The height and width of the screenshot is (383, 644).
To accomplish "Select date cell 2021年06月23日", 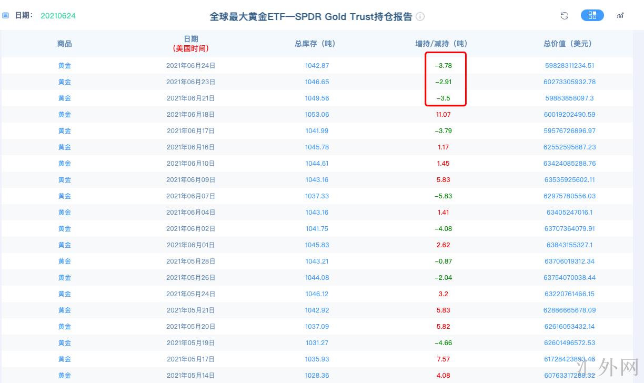I will [191, 82].
